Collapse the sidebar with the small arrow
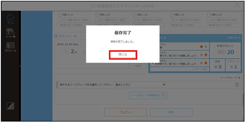 click(x=20, y=66)
